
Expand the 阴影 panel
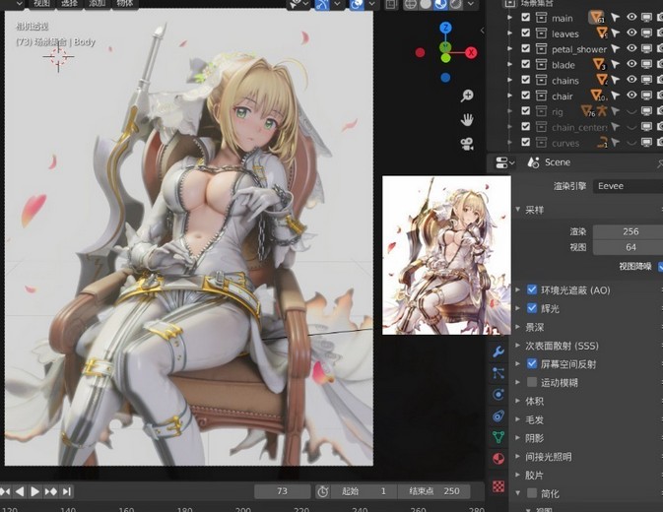518,438
